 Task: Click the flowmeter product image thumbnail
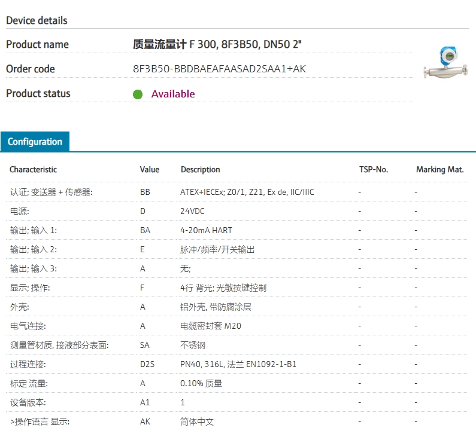click(445, 63)
